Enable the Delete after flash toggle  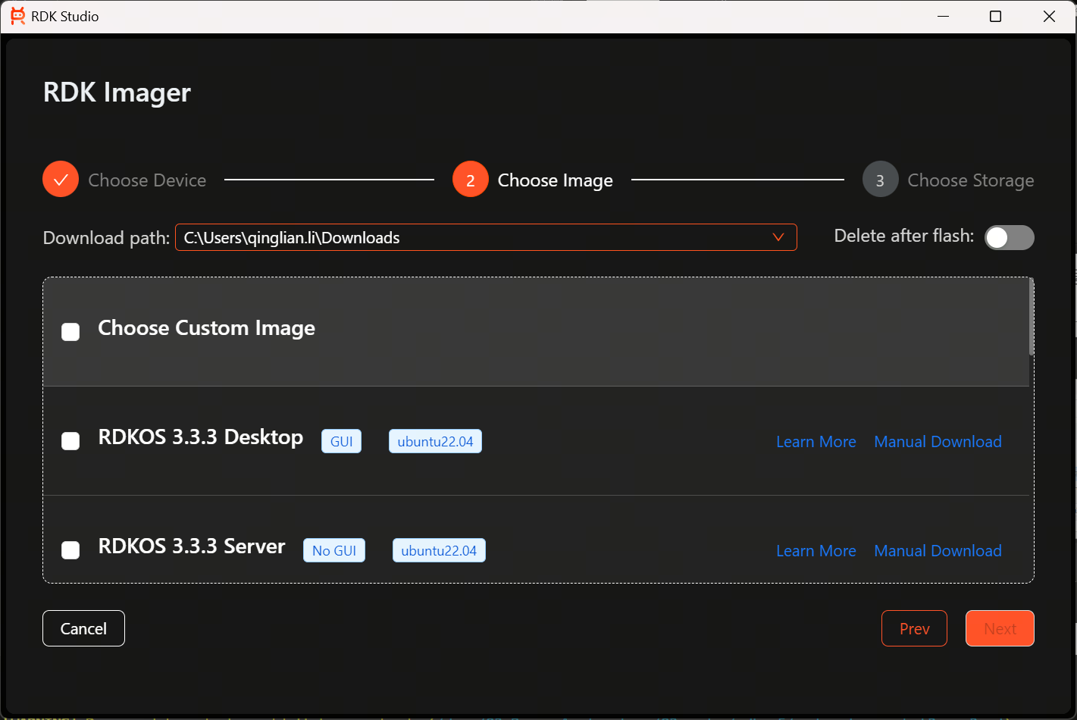[x=1010, y=237]
